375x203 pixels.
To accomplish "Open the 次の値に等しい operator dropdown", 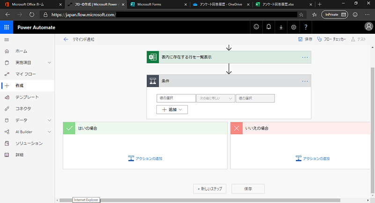I will tap(215, 98).
